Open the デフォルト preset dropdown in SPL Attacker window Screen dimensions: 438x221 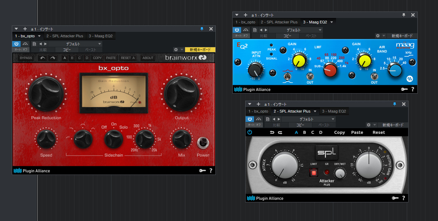point(309,119)
